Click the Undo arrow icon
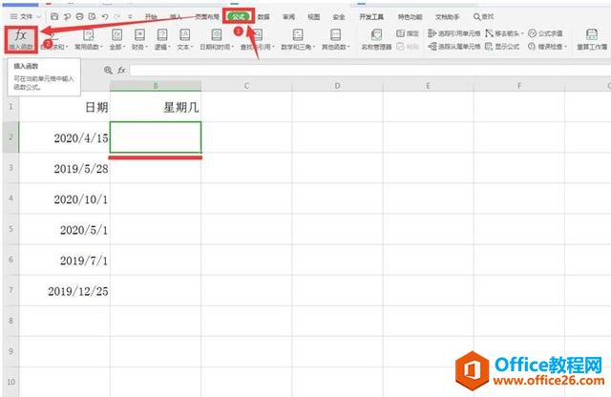Viewport: 611px width, 397px height. pos(105,17)
